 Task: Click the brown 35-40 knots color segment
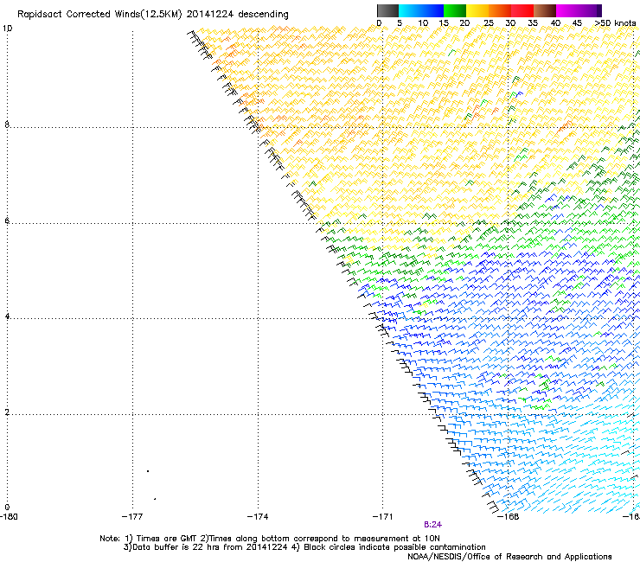[545, 10]
